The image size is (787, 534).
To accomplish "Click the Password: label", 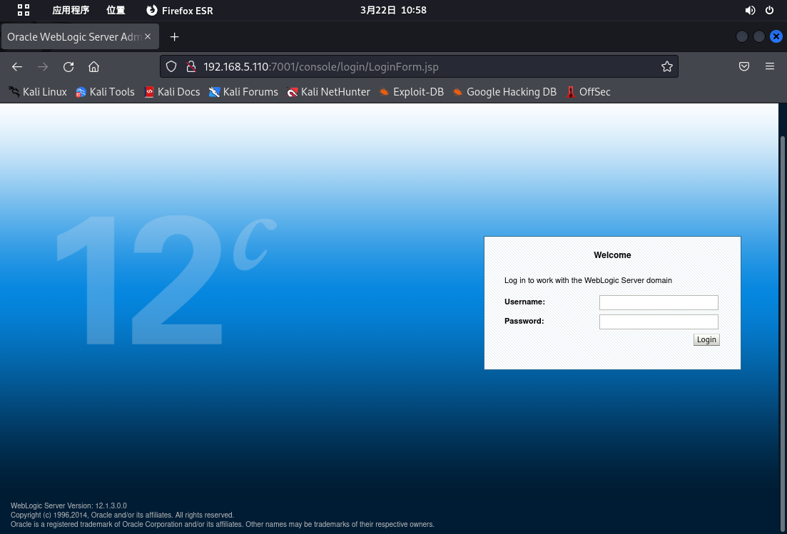I will pyautogui.click(x=524, y=321).
